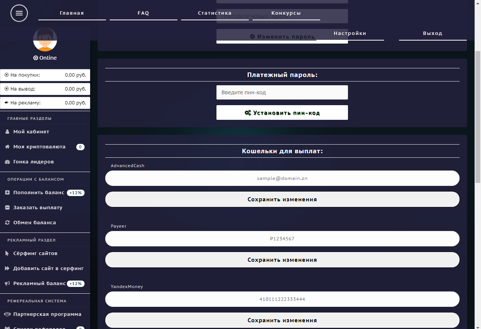Click +12% badge on Пополнить баланс
Image resolution: width=481 pixels, height=329 pixels.
(x=76, y=193)
